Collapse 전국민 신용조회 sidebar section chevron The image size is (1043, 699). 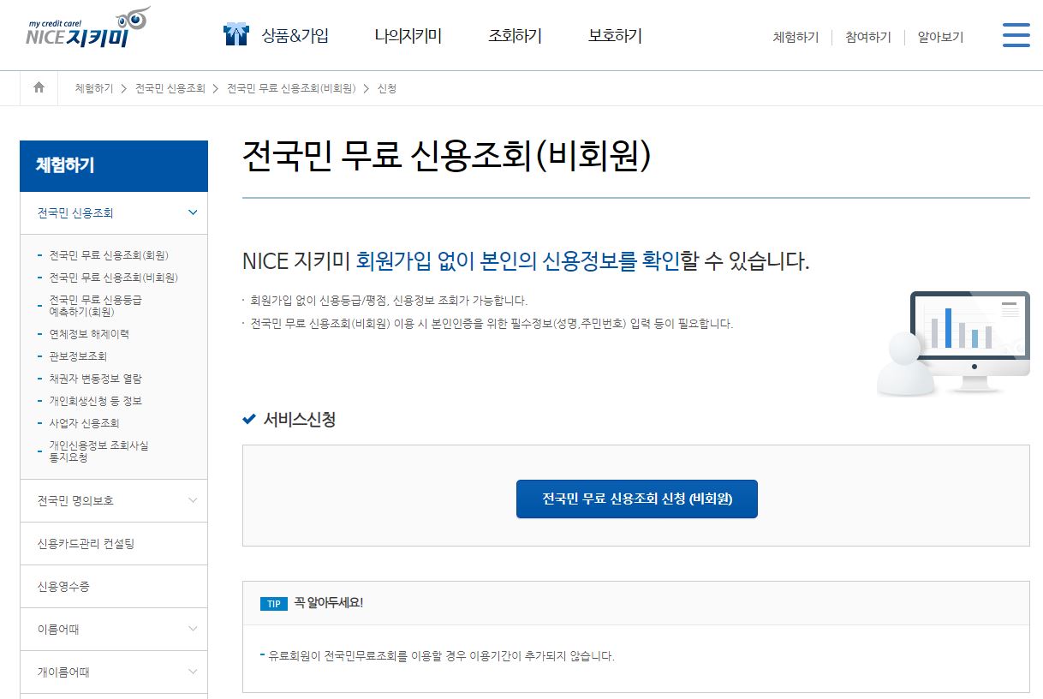(193, 212)
